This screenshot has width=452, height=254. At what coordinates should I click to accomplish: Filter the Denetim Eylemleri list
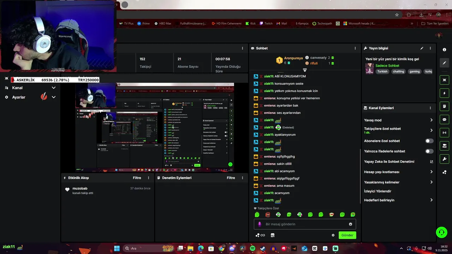point(231,178)
